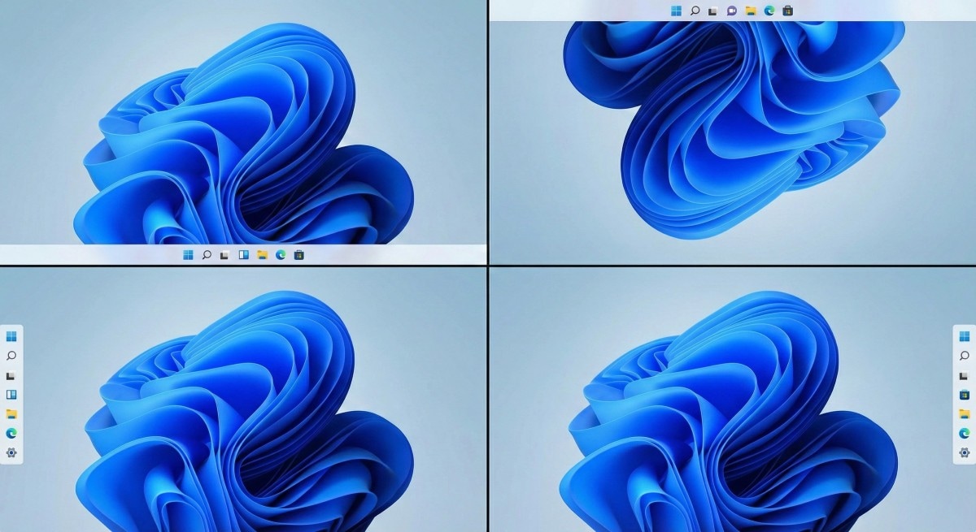
Task: Open Start on the left-side vertical taskbar
Action: 11,336
